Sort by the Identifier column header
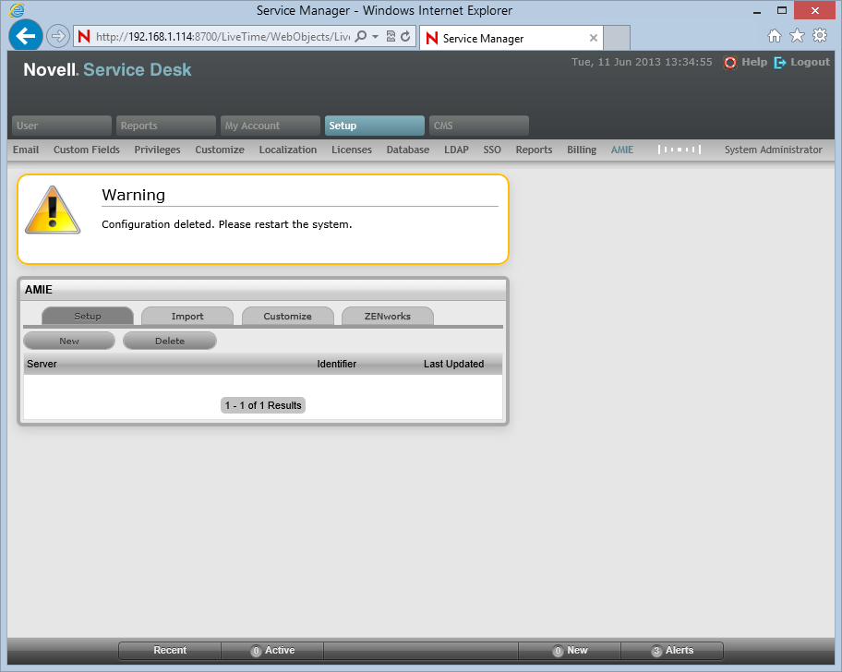 tap(337, 364)
